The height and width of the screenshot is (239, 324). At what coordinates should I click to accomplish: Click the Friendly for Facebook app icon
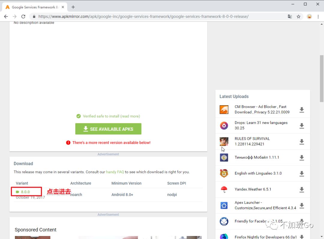tap(224, 221)
